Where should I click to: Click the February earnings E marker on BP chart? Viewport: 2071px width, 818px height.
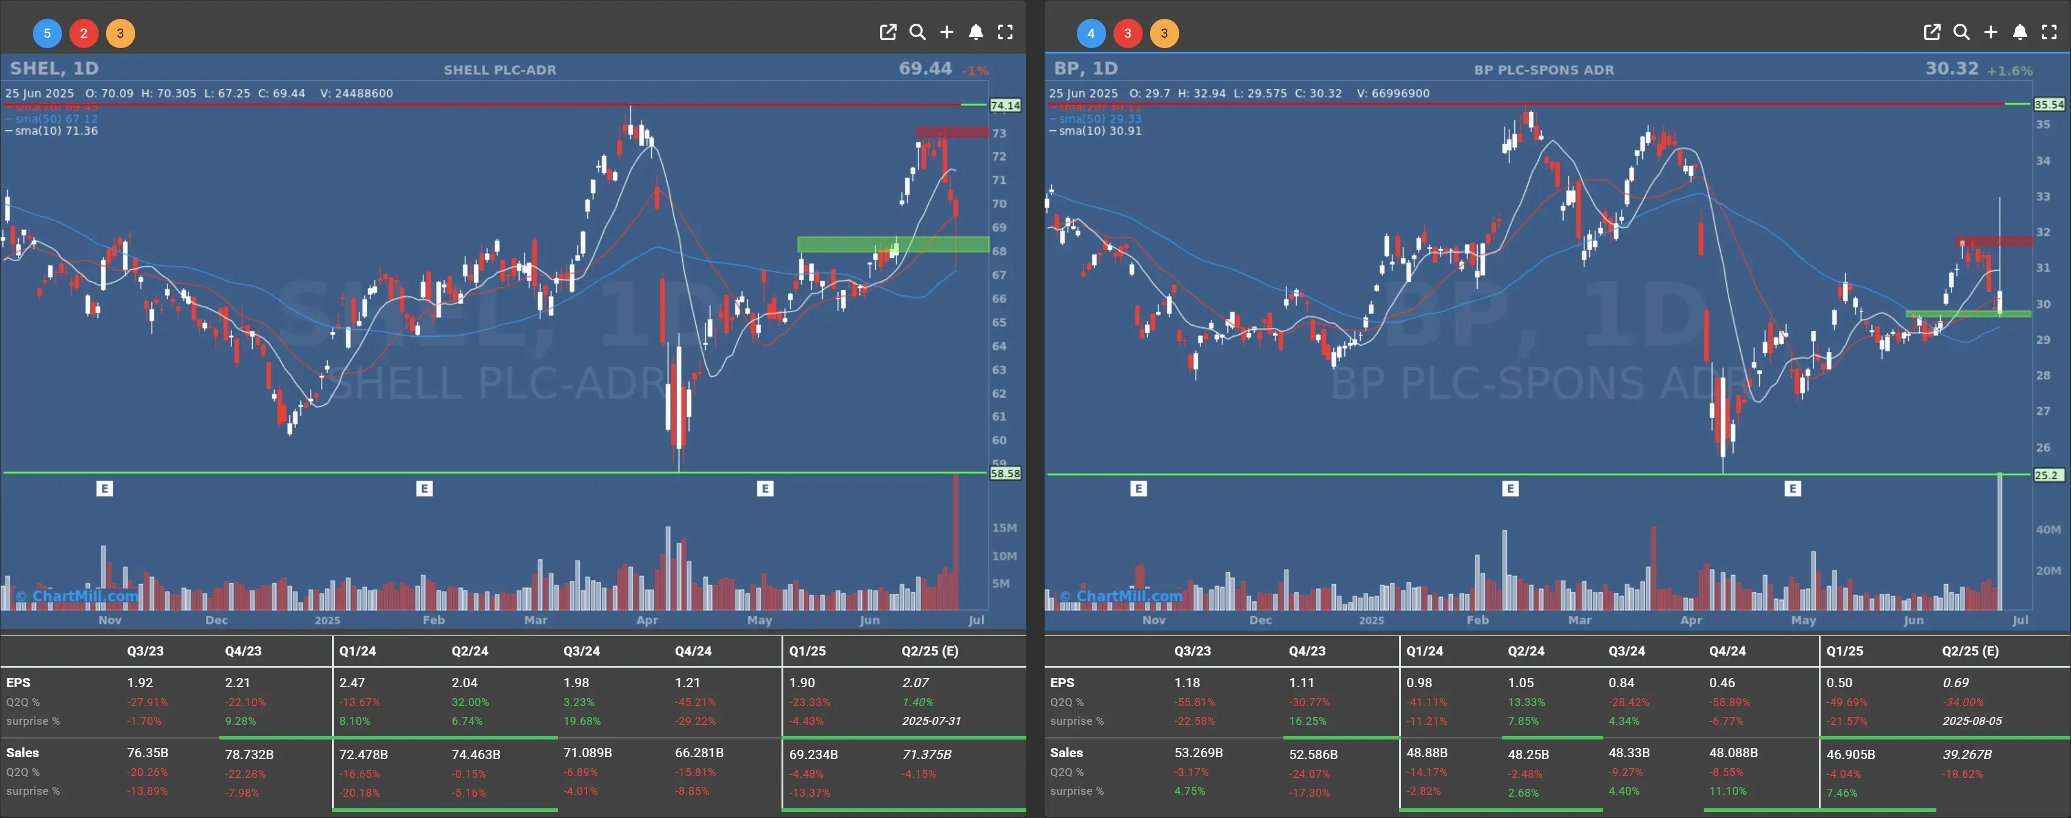[x=1511, y=489]
